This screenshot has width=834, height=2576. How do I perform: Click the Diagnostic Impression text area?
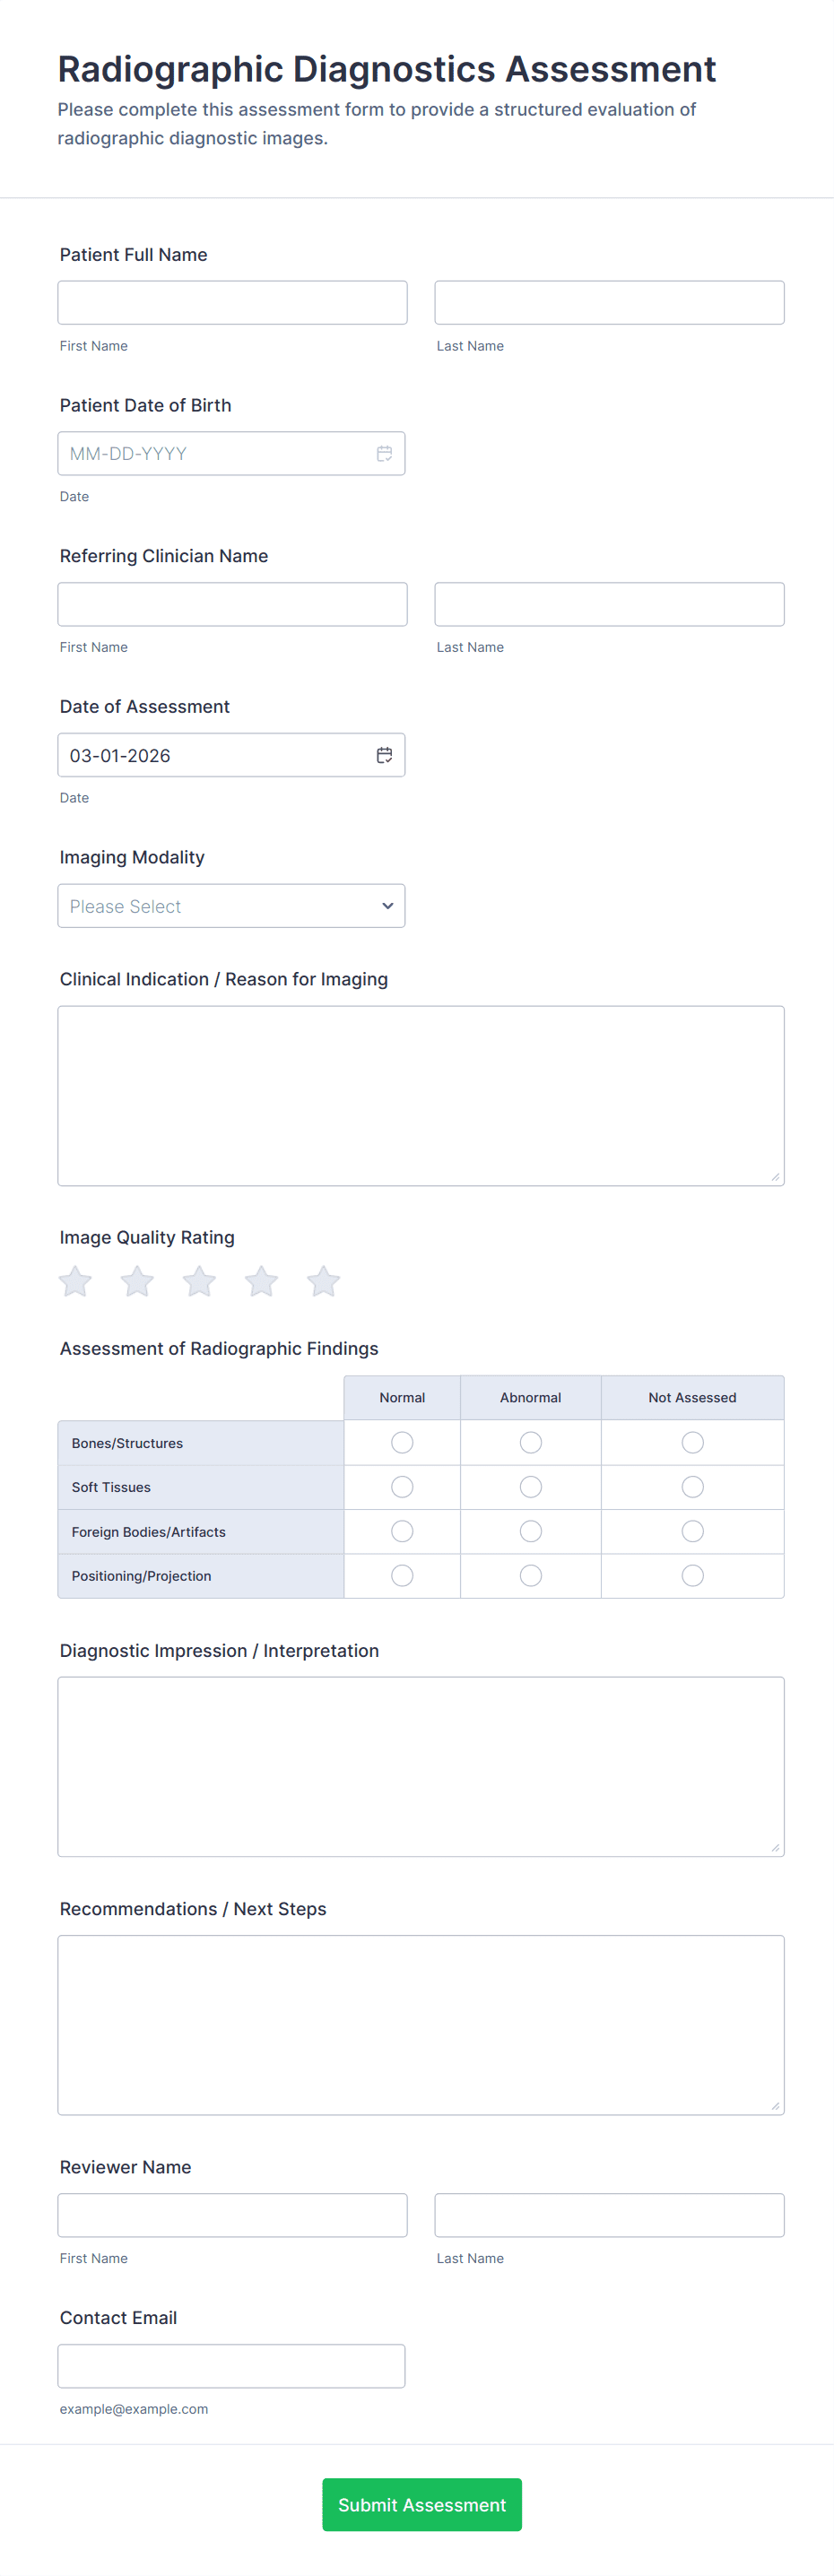click(420, 1766)
